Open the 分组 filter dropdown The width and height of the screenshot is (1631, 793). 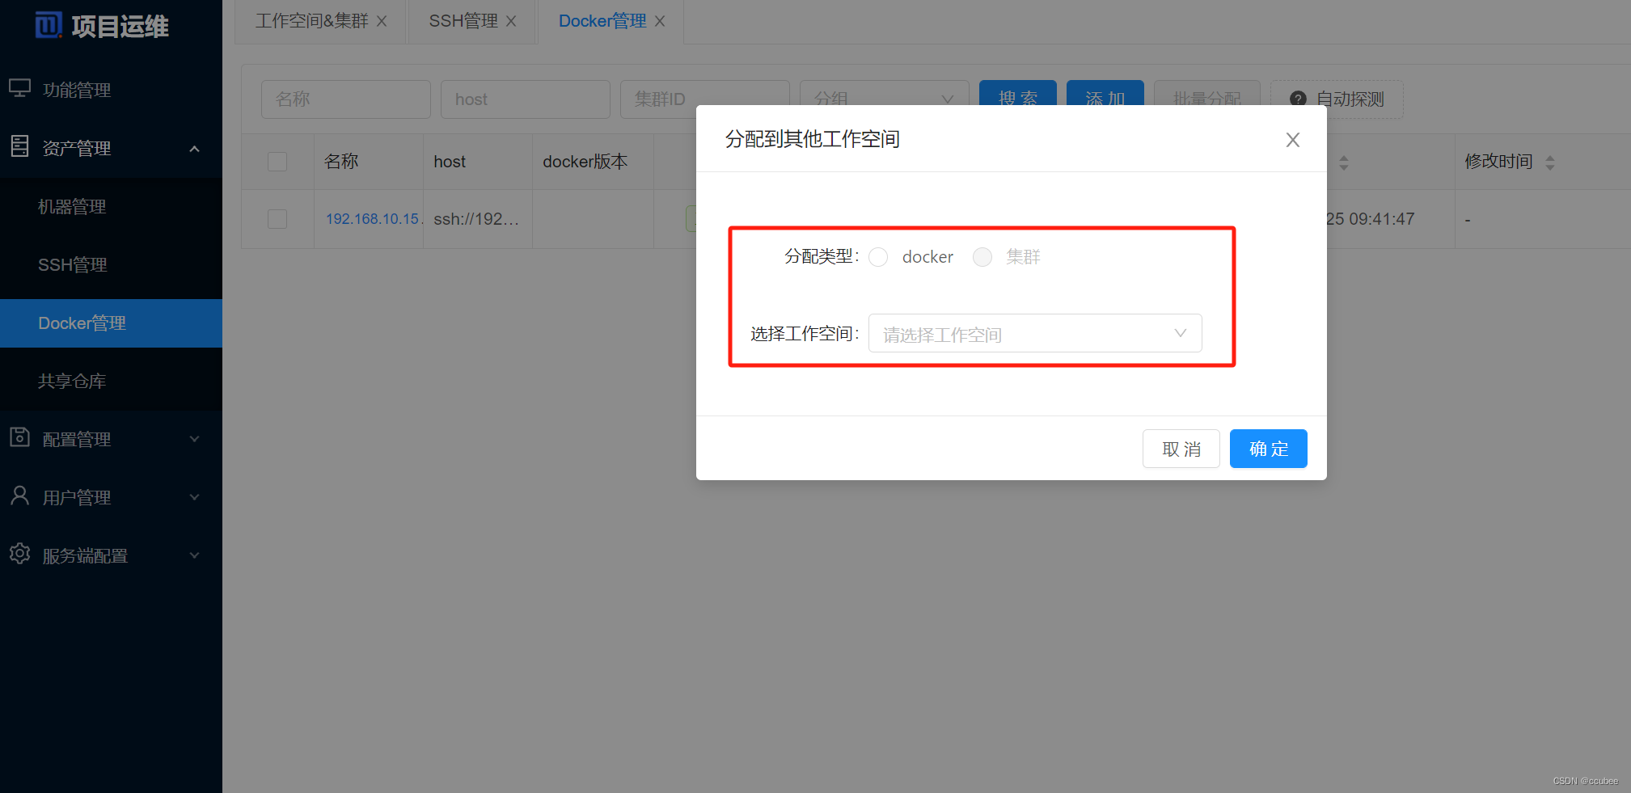[x=884, y=99]
